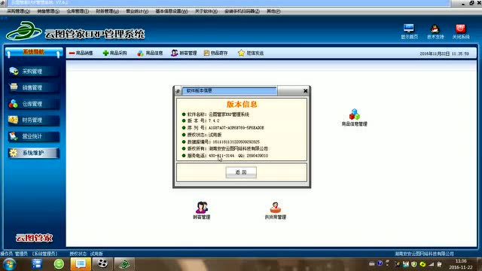Click the 技术支持 QQ penguin icon
The height and width of the screenshot is (271, 482).
[435, 31]
